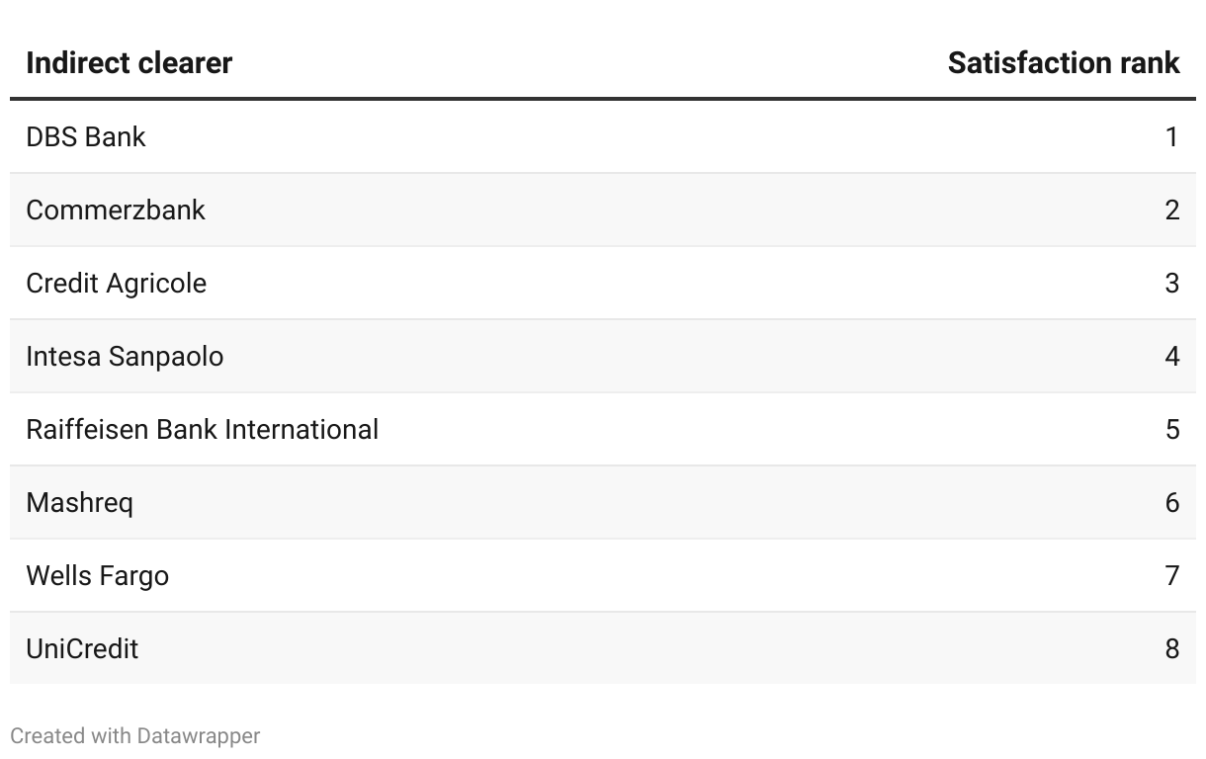Image resolution: width=1206 pixels, height=759 pixels.
Task: Select rank number 7 for Wells Fargo
Action: click(x=1171, y=575)
